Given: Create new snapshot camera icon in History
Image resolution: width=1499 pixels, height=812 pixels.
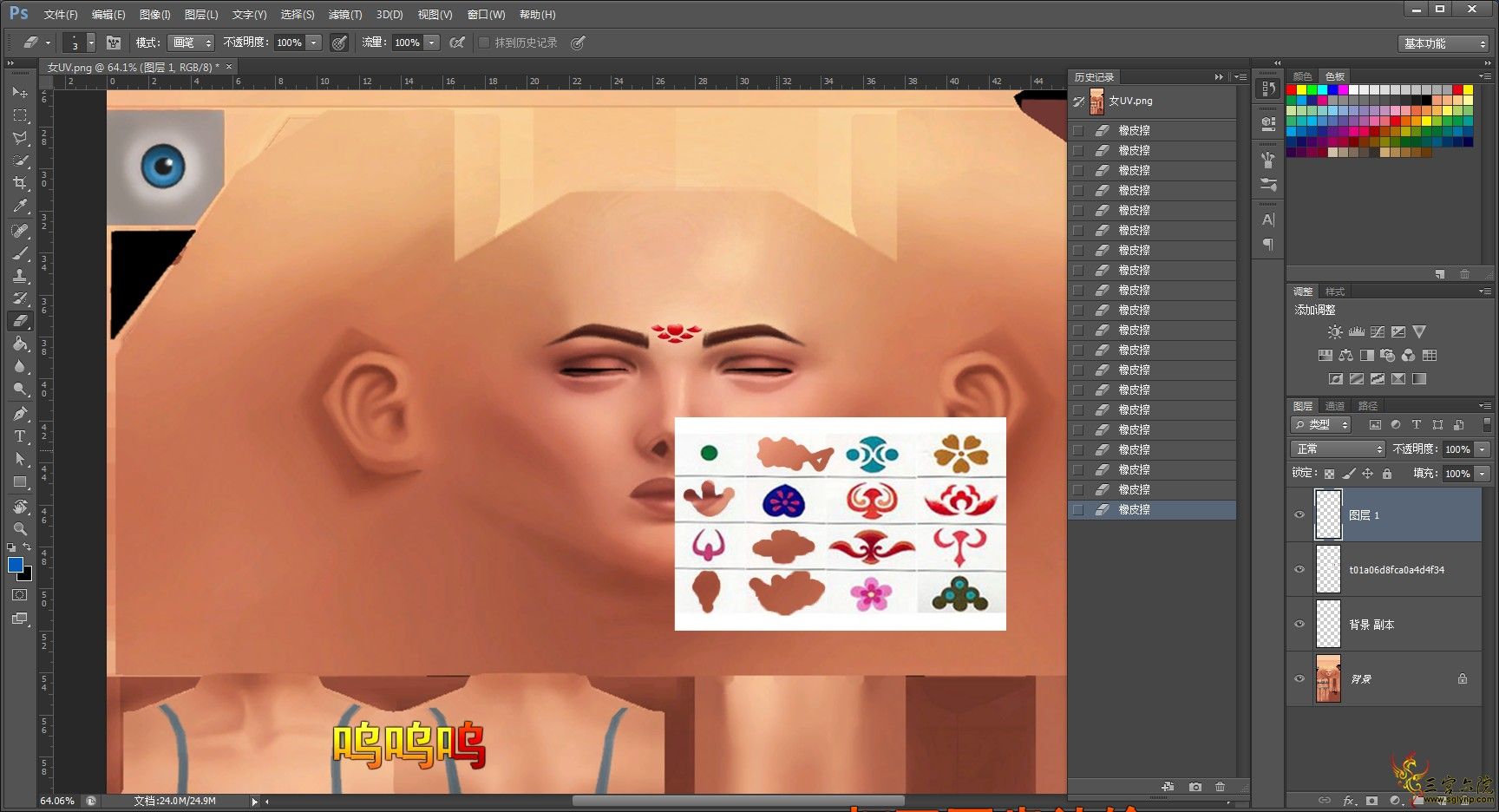Looking at the screenshot, I should (x=1195, y=787).
